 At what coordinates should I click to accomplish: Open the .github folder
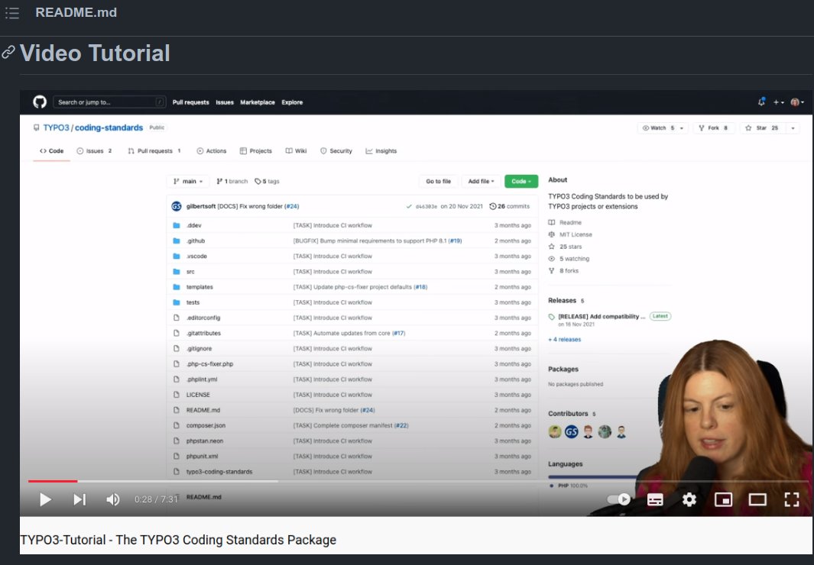tap(196, 241)
